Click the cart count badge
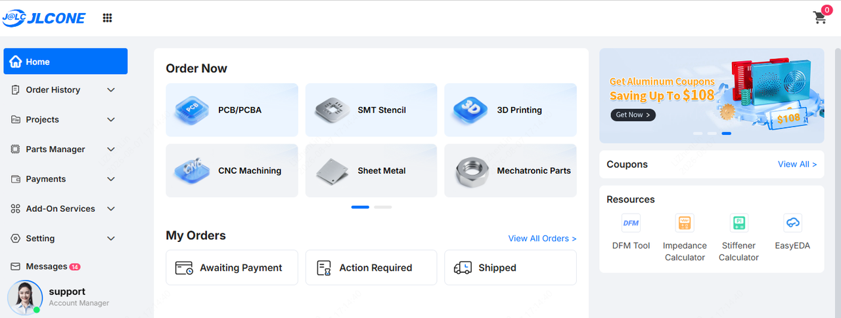Viewport: 841px width, 318px height. [826, 10]
